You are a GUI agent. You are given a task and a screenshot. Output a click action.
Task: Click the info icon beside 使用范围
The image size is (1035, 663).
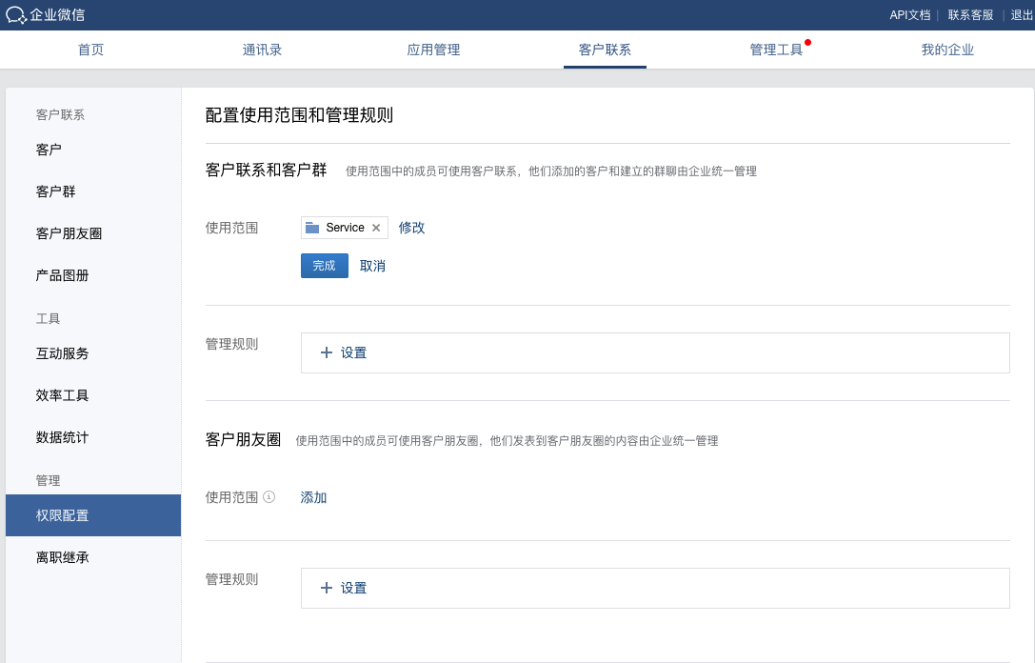point(269,496)
